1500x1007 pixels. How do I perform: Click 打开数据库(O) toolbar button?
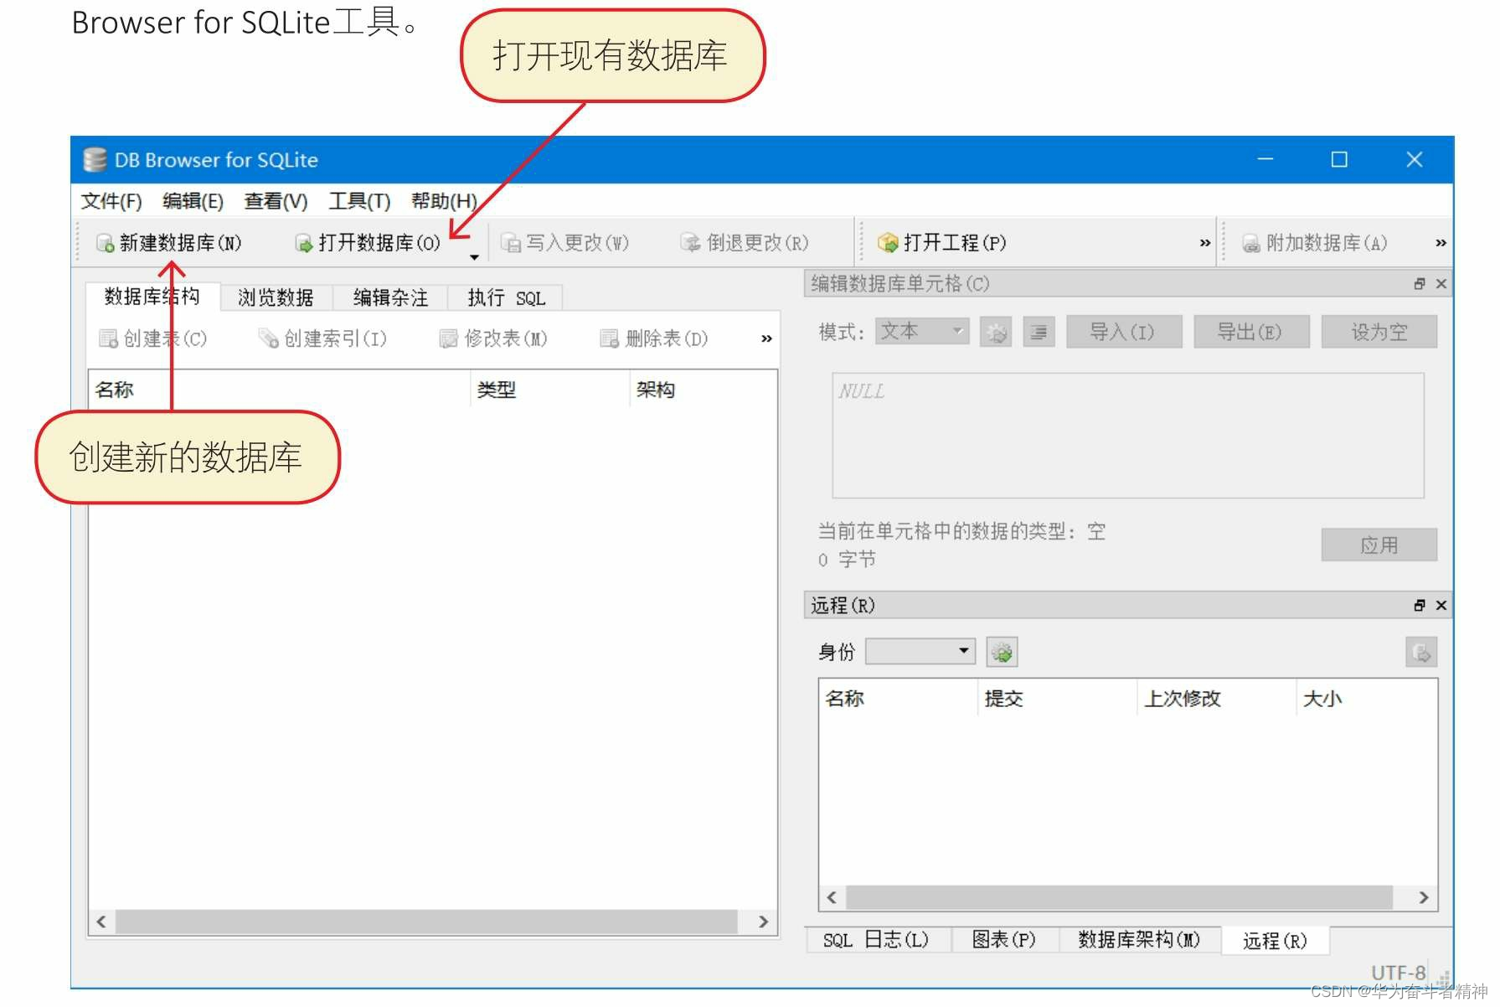tap(367, 243)
